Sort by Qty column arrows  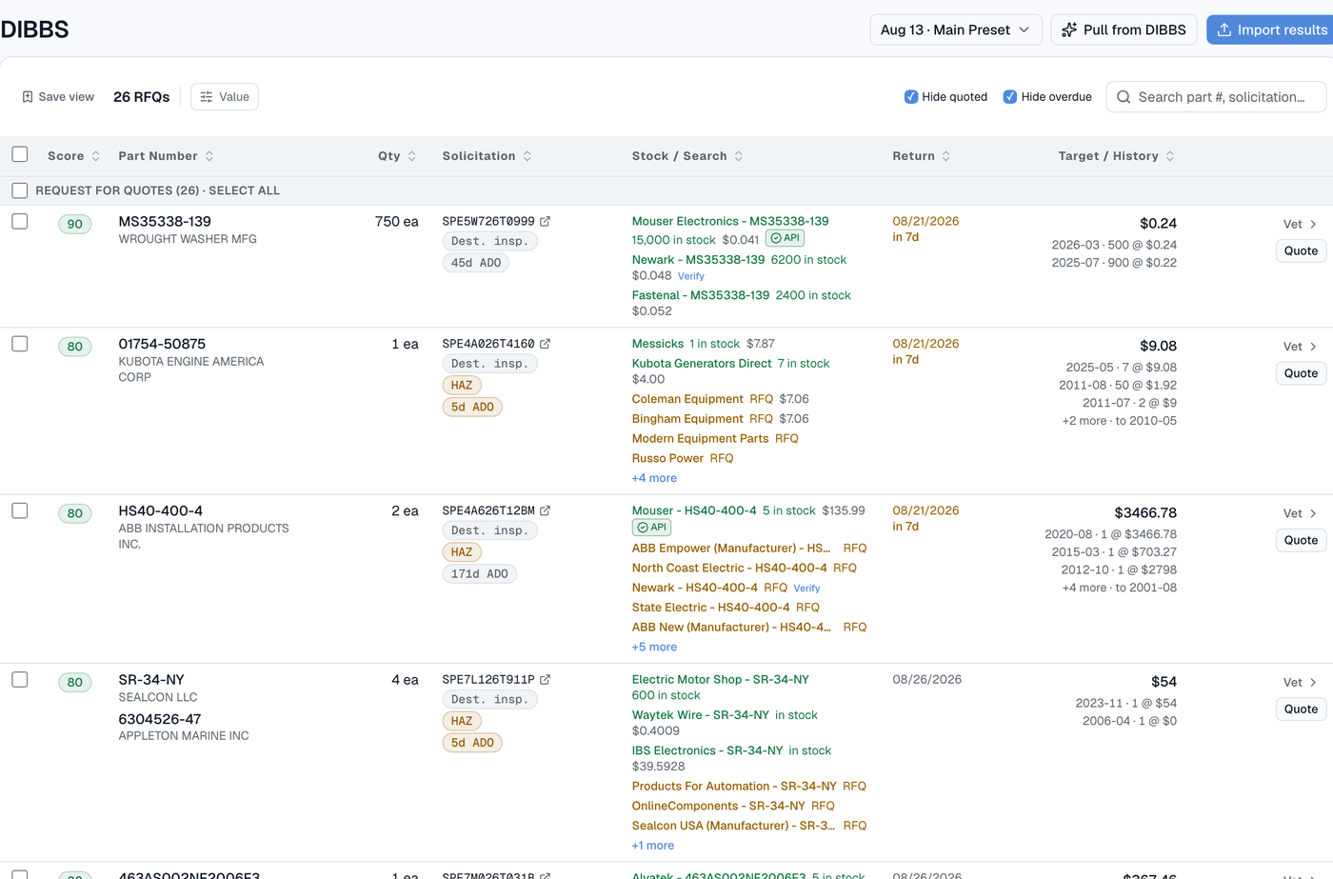(411, 156)
